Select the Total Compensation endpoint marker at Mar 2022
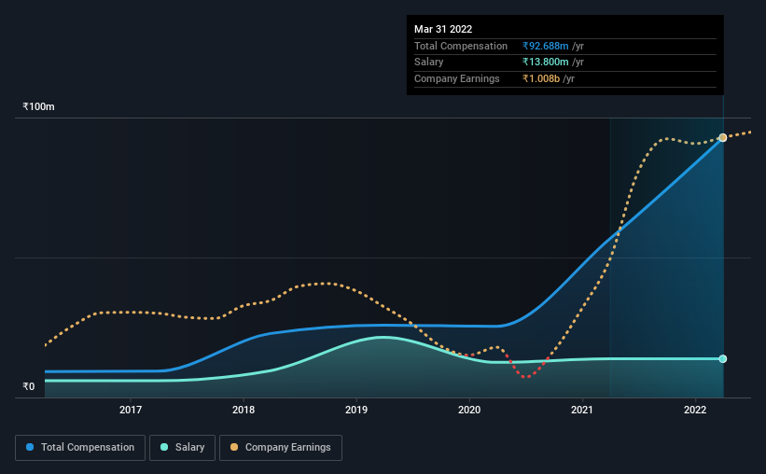 point(722,138)
